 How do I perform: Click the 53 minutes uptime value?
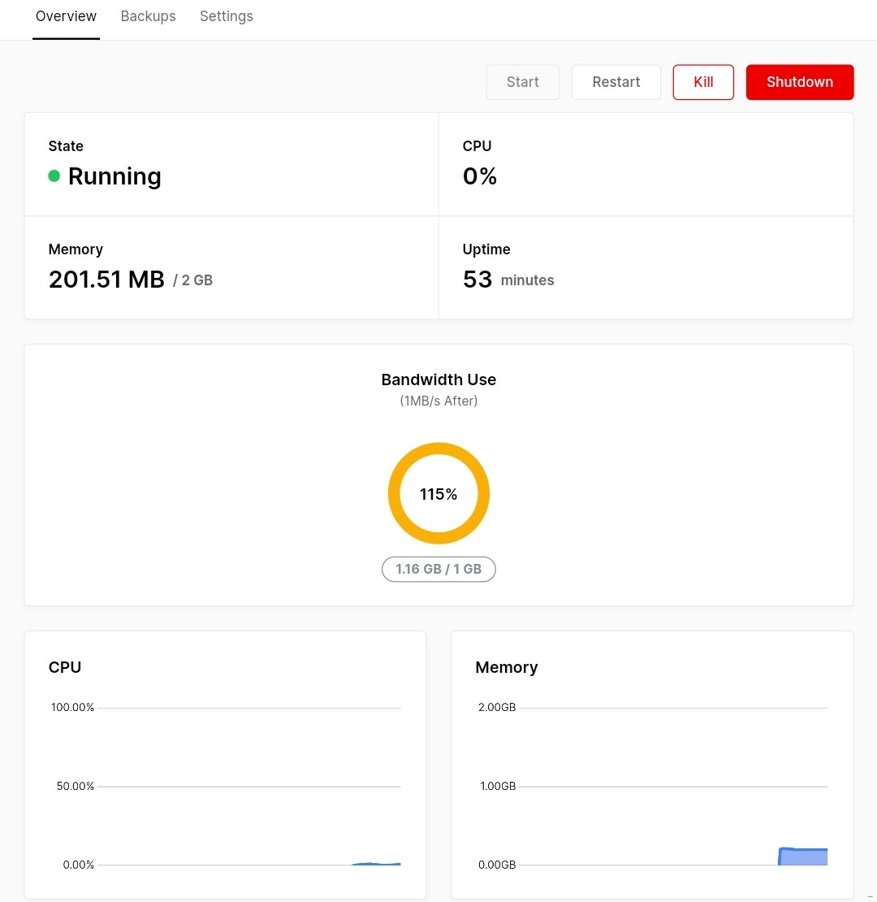508,280
